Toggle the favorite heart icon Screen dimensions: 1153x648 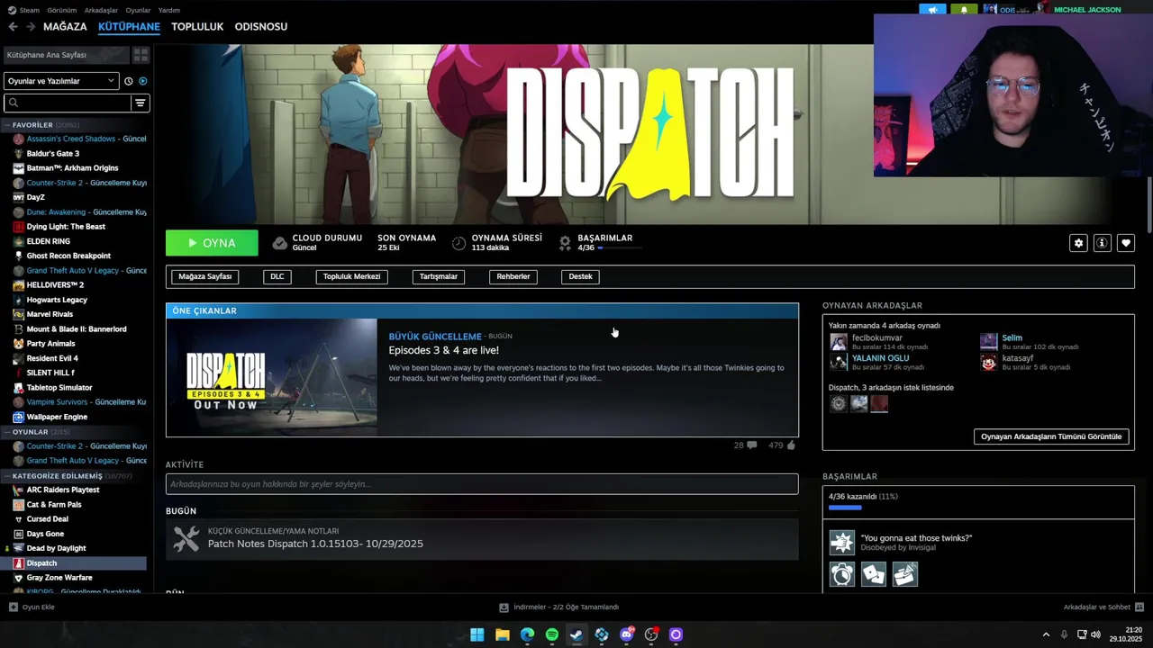coord(1126,243)
